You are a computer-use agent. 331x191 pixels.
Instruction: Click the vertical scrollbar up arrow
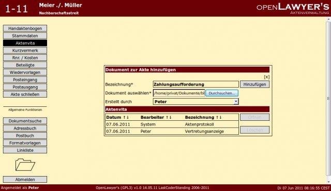coord(328,19)
